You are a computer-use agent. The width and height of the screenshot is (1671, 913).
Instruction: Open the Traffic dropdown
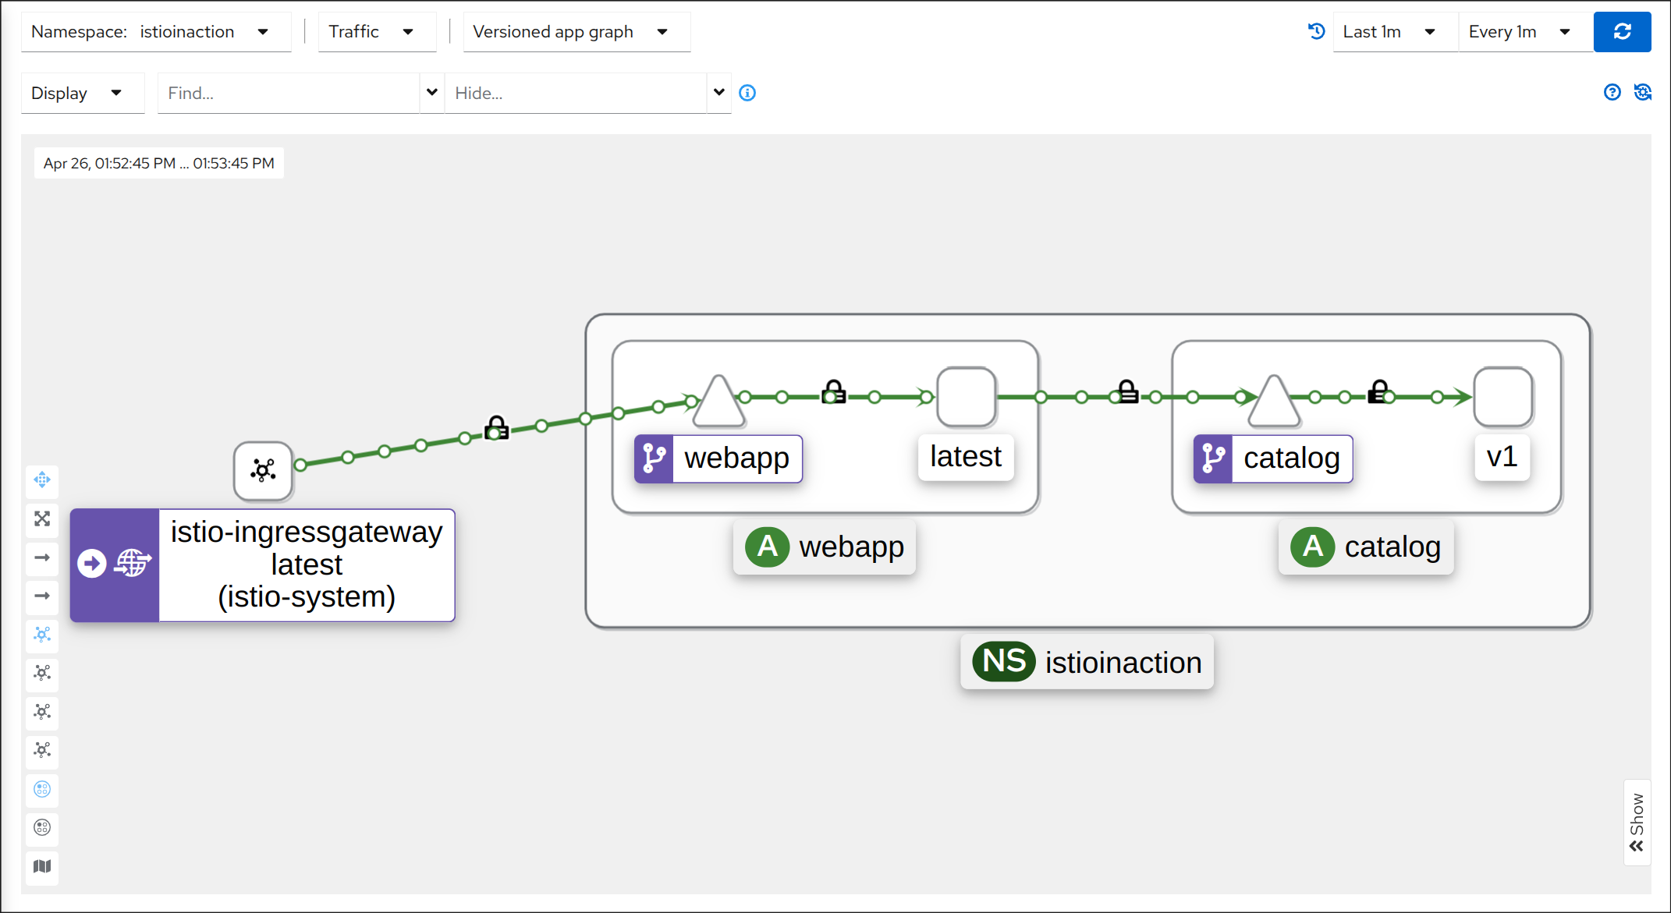[377, 32]
